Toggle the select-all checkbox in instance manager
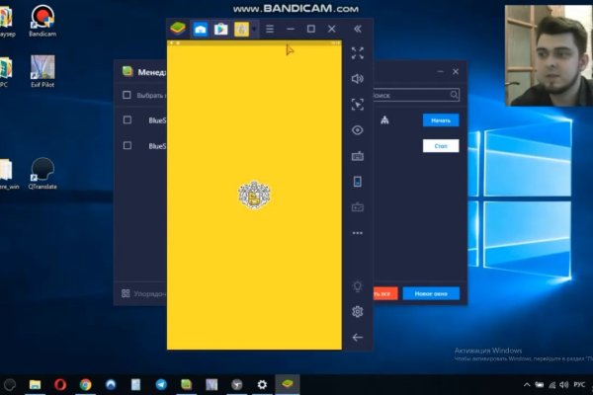The height and width of the screenshot is (395, 593). [x=126, y=96]
